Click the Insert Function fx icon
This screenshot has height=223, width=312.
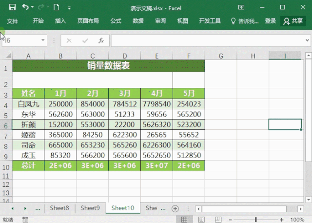[101, 41]
